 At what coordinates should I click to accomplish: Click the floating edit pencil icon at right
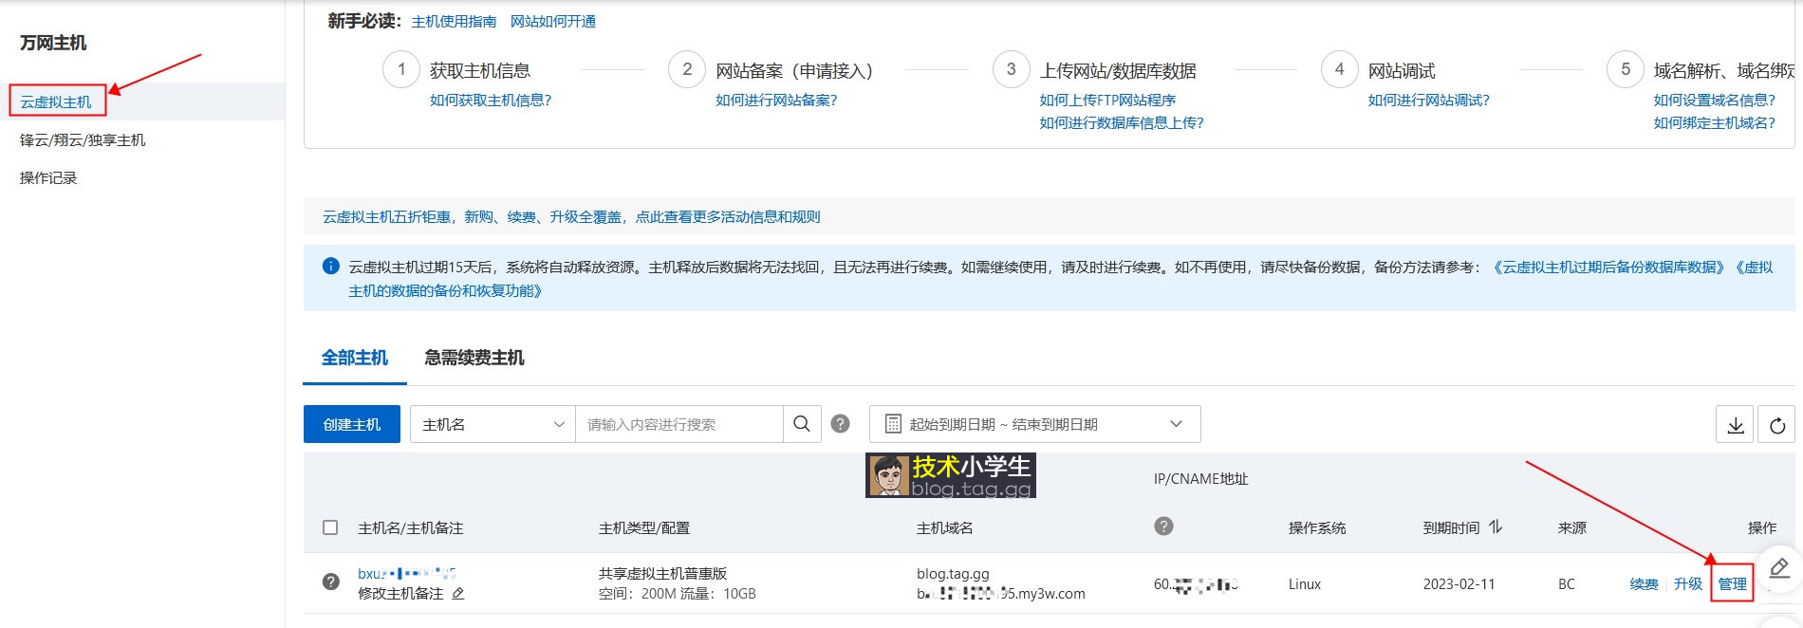1779,568
